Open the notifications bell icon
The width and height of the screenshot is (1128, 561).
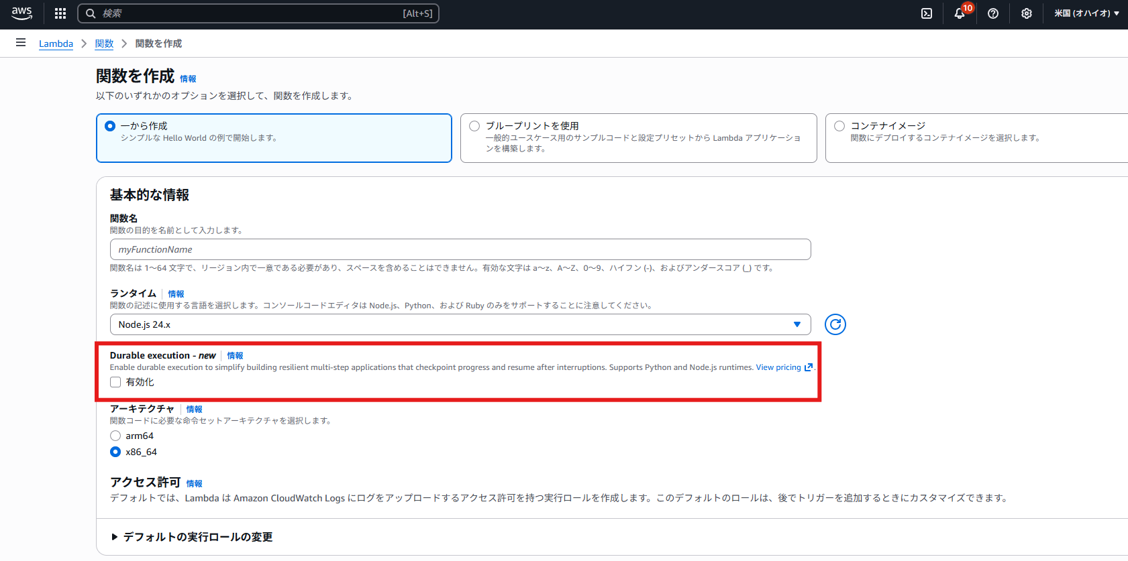960,13
